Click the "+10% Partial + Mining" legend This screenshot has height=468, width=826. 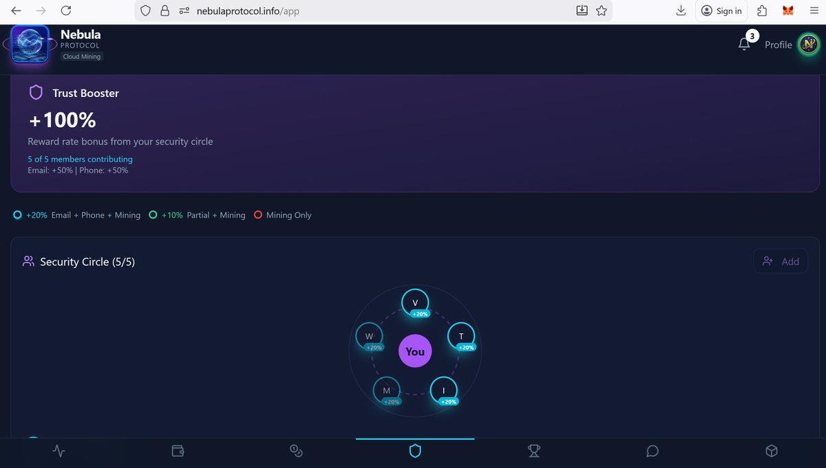click(197, 215)
